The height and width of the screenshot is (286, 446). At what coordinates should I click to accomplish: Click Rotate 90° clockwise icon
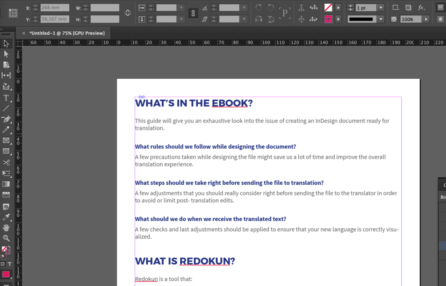[x=259, y=7]
